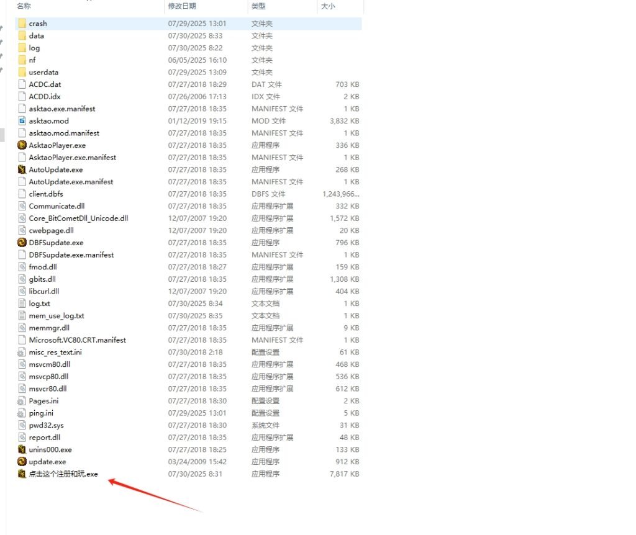
Task: Select file name msvcp80.dll
Action: (48, 377)
